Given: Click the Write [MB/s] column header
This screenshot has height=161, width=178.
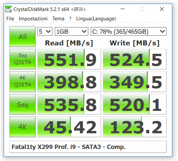Looking at the screenshot, I should click(135, 43).
